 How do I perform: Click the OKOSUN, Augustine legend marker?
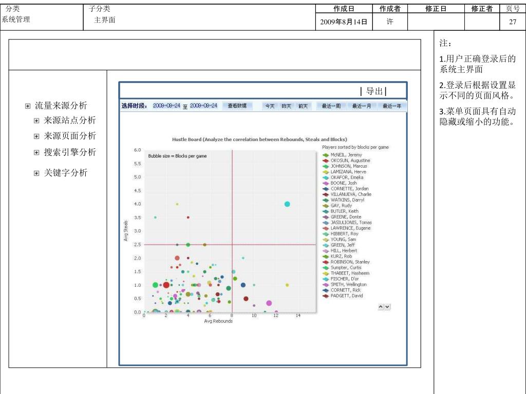tap(326, 161)
